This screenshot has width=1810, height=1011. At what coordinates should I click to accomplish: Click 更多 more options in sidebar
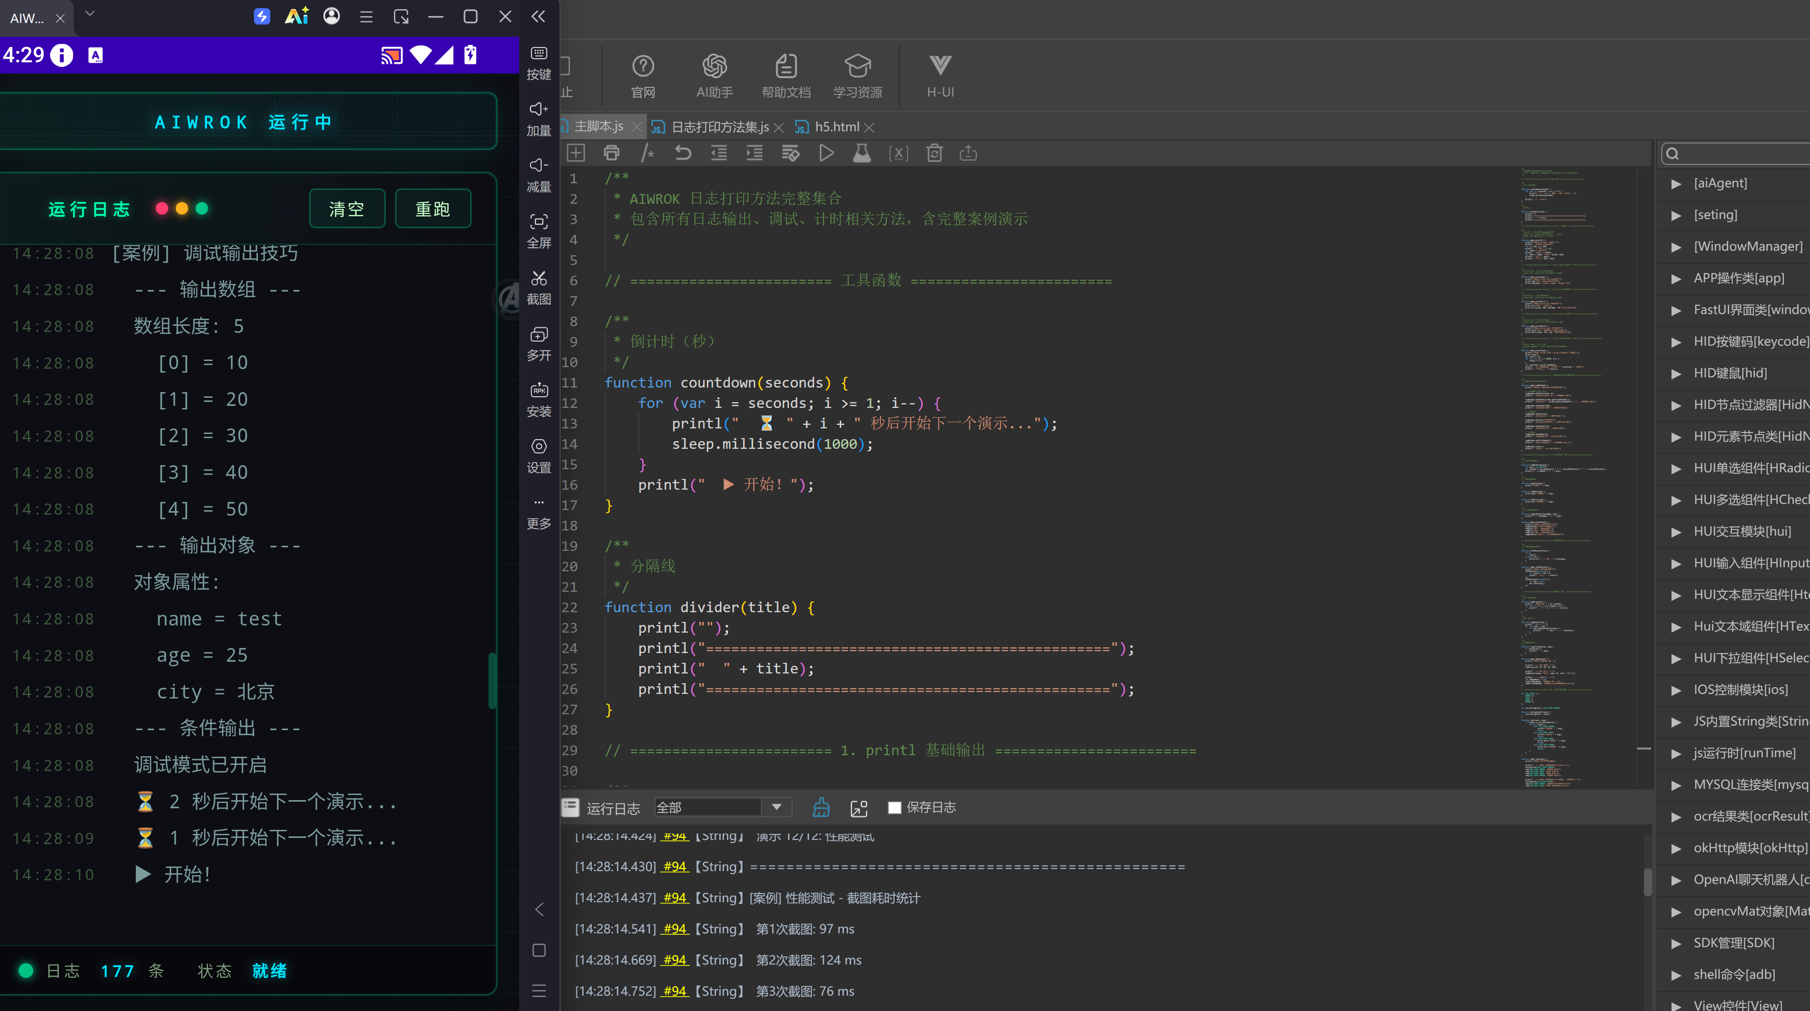[539, 514]
